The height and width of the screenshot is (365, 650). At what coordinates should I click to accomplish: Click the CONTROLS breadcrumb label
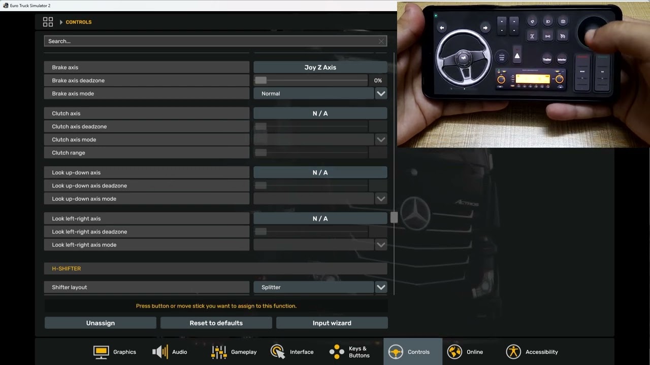pos(79,22)
